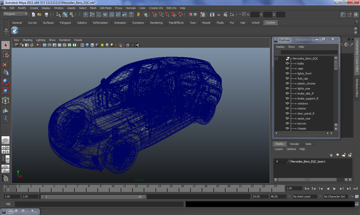Save the scene with floppy icon
Image resolution: width=360 pixels, height=215 pixels.
(46, 15)
